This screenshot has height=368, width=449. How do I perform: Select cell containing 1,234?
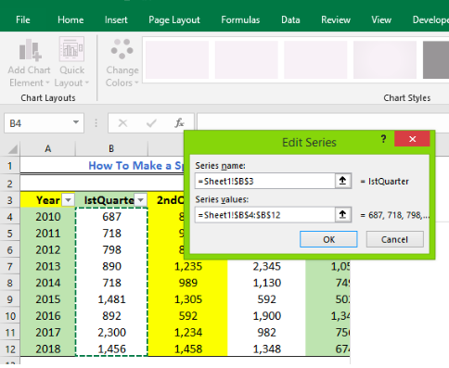click(x=187, y=332)
